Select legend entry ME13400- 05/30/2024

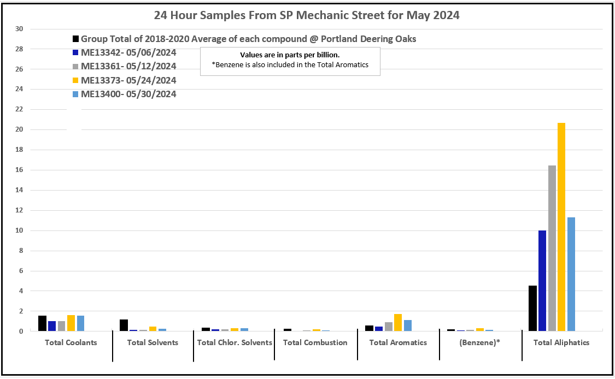[x=128, y=94]
